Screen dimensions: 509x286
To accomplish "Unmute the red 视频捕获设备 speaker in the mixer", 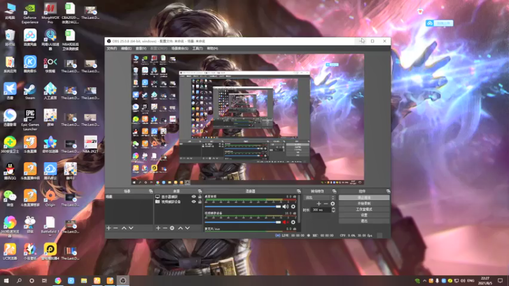I will (285, 222).
